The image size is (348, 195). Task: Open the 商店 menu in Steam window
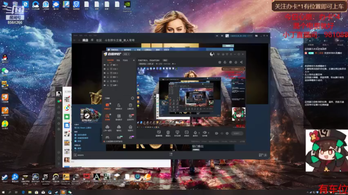[x=85, y=40]
